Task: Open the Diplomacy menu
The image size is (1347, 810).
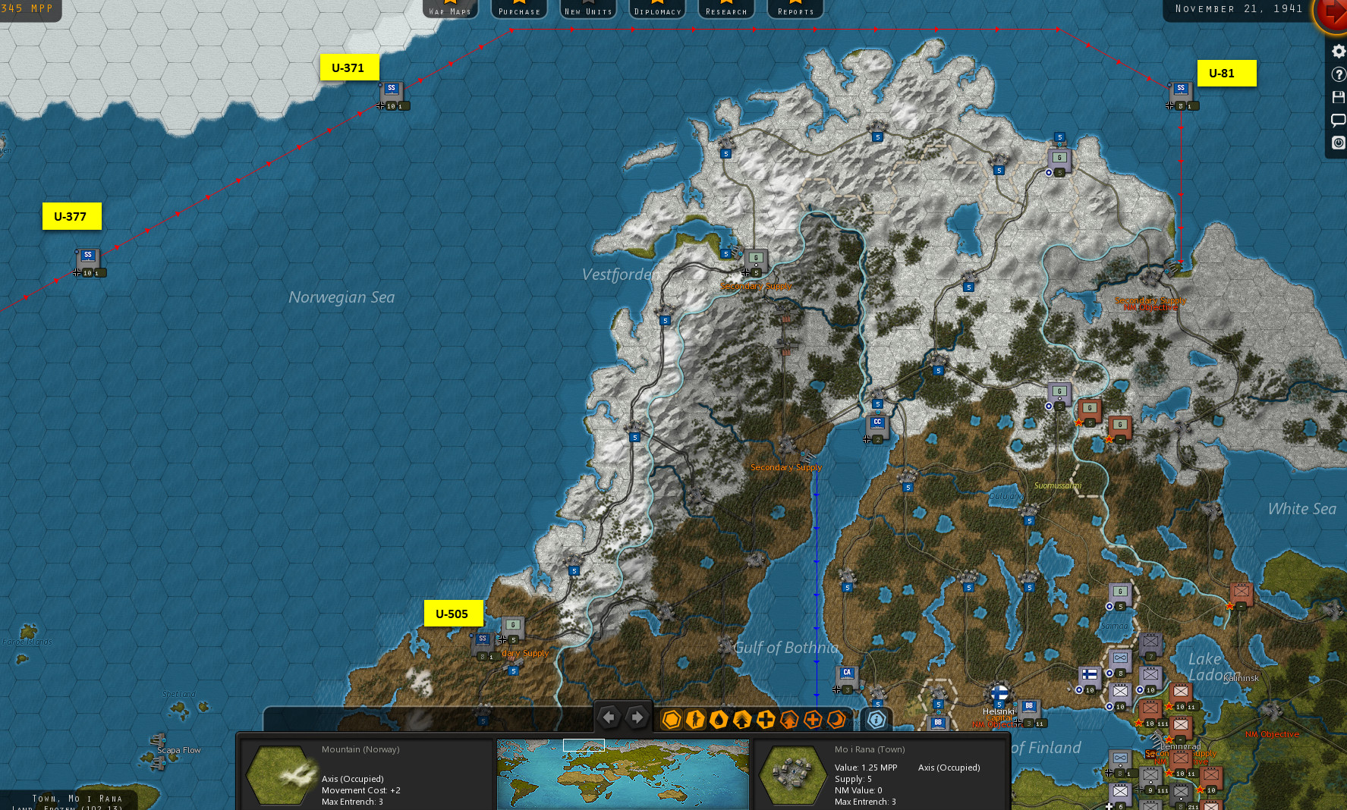Action: (657, 9)
